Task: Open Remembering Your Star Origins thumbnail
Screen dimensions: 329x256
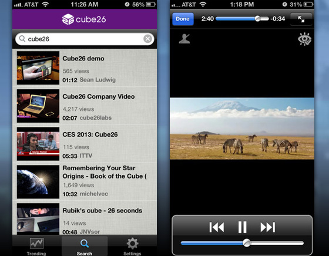Action: click(x=38, y=182)
